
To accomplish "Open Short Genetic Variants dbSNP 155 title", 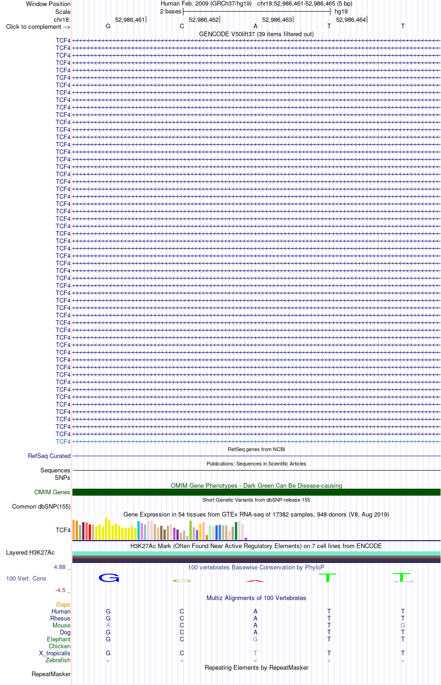I will click(x=256, y=500).
